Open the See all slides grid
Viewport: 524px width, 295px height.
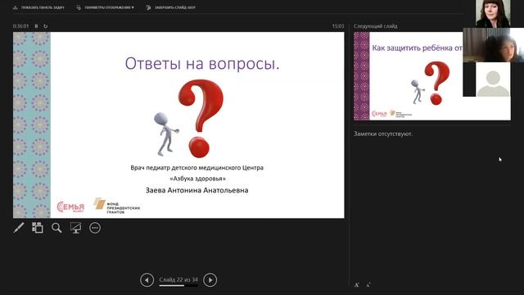(38, 228)
